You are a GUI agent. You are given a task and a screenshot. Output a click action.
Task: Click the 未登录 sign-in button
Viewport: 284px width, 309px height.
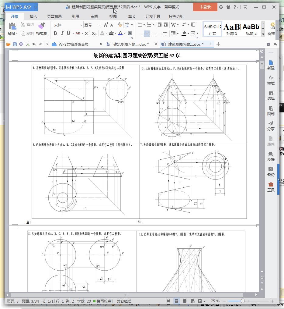(205, 7)
